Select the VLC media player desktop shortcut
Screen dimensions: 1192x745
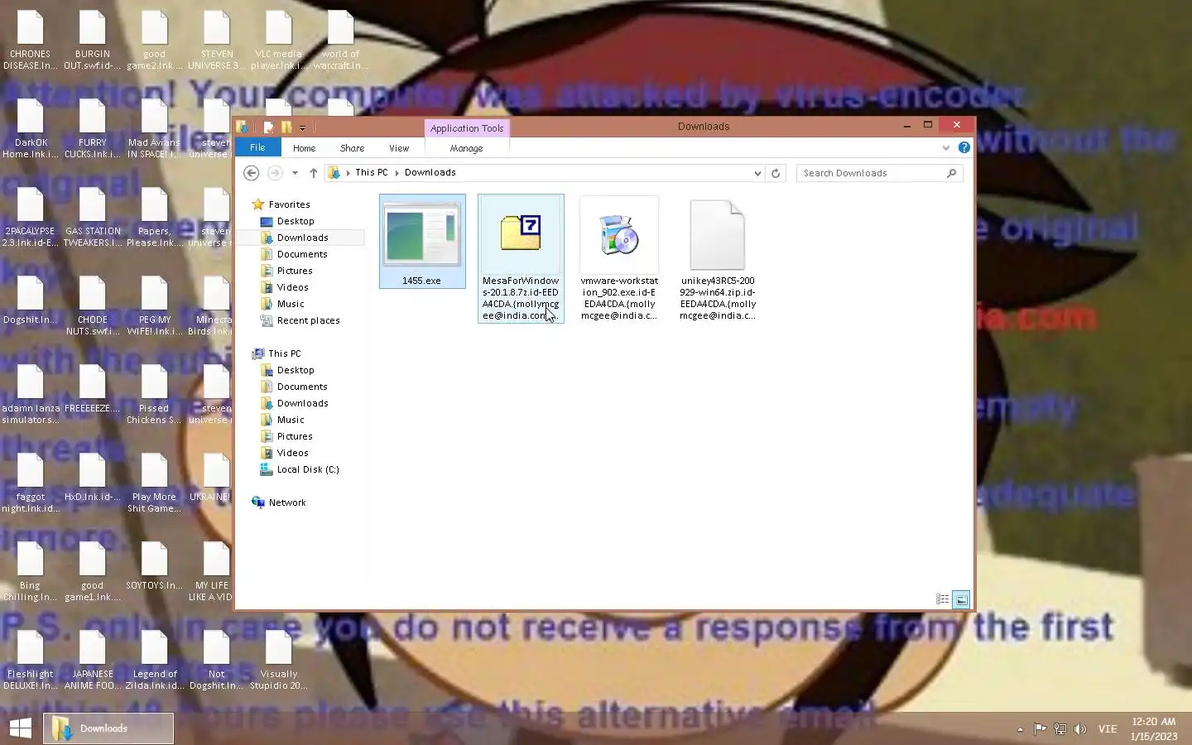click(278, 40)
